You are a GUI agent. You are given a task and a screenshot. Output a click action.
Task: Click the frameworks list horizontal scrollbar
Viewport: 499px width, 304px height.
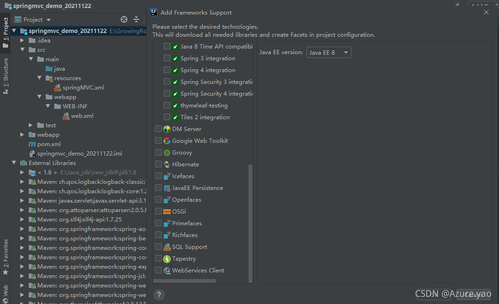[184, 281]
